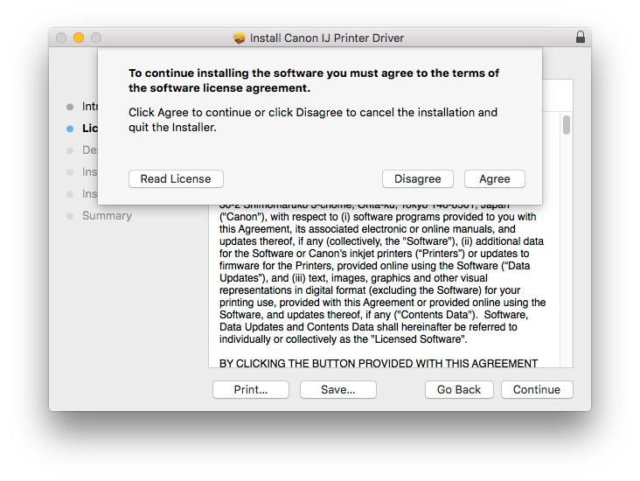Image resolution: width=640 pixels, height=481 pixels.
Task: Click the Save... button
Action: tap(338, 389)
